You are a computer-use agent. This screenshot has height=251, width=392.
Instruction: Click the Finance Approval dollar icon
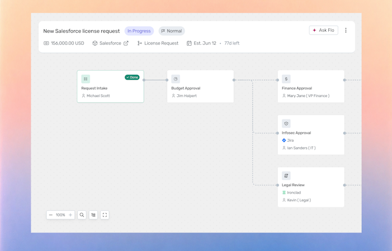(286, 79)
